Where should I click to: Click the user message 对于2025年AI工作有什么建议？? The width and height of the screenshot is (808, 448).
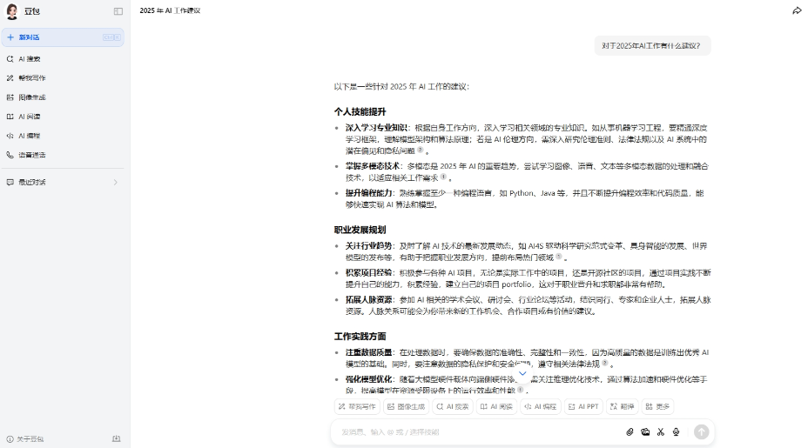651,46
